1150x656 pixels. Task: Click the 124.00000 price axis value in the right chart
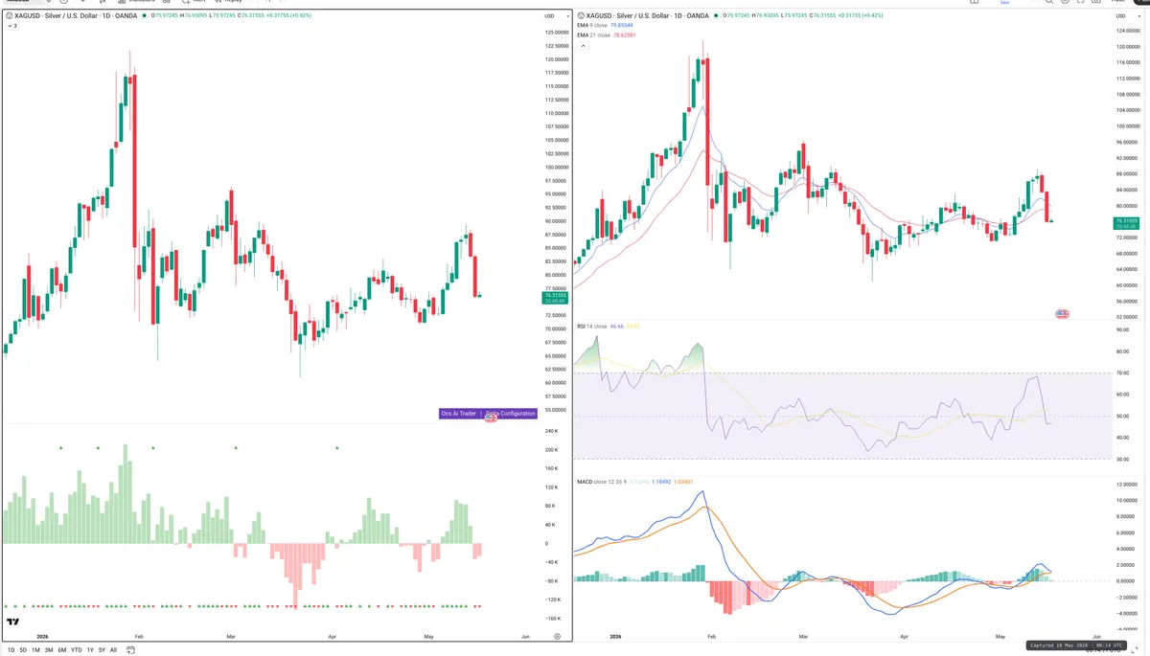tap(1127, 32)
